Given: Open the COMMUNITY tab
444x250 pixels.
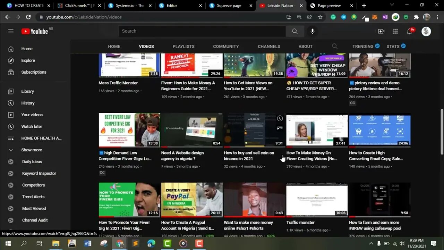Looking at the screenshot, I should 226,47.
